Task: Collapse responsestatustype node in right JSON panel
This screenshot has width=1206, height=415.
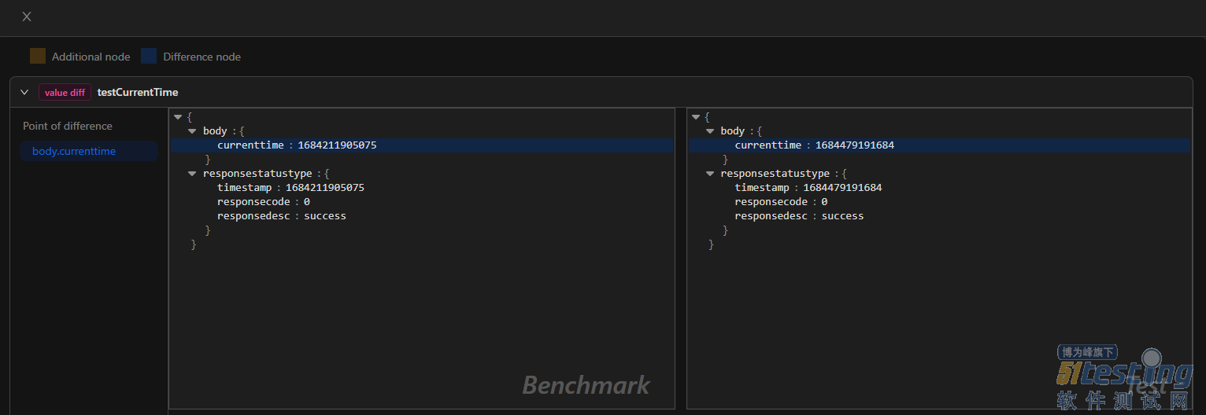Action: (710, 174)
